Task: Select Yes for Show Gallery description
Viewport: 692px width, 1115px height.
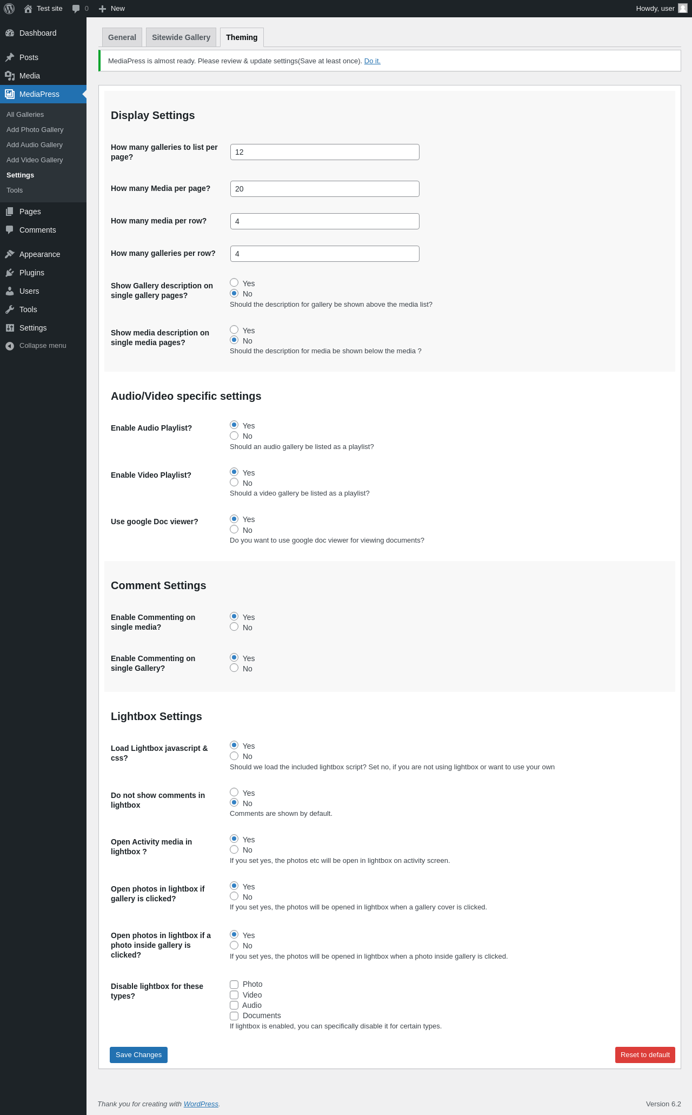Action: (234, 282)
